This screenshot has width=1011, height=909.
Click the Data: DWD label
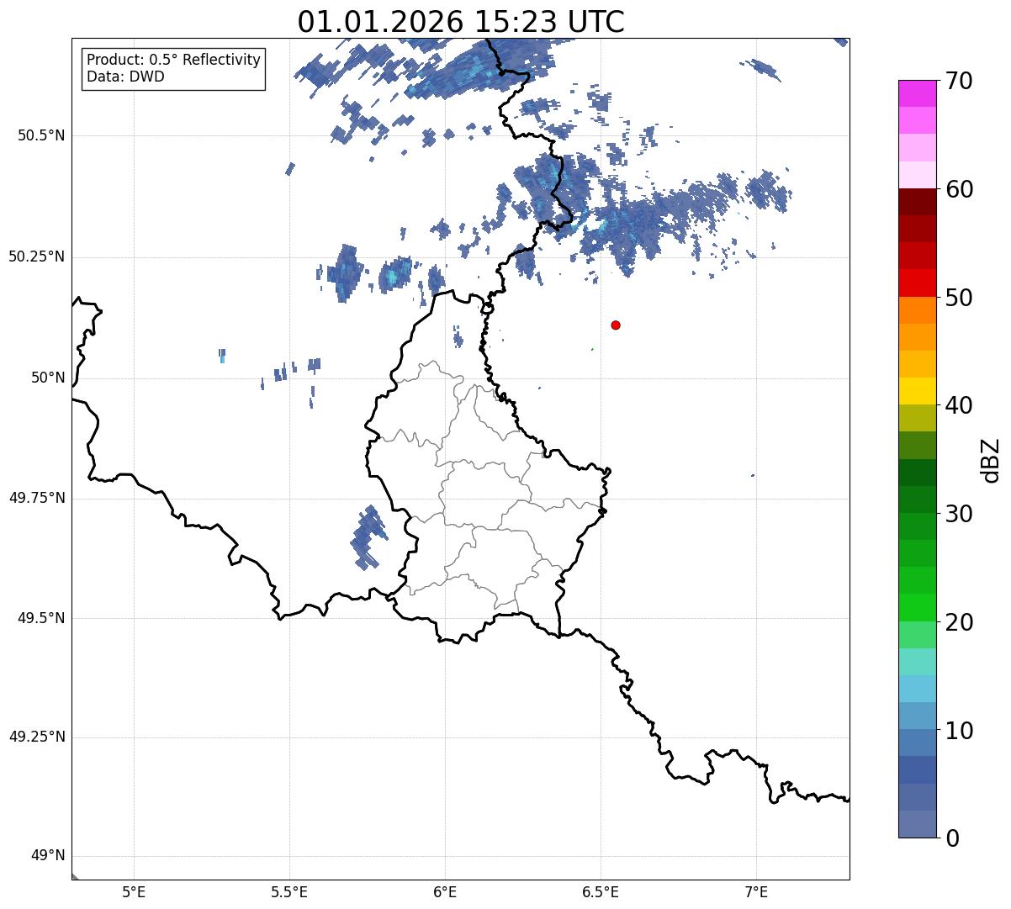126,77
